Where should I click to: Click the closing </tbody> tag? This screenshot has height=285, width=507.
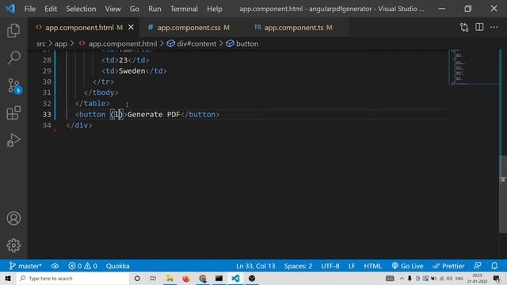[101, 93]
